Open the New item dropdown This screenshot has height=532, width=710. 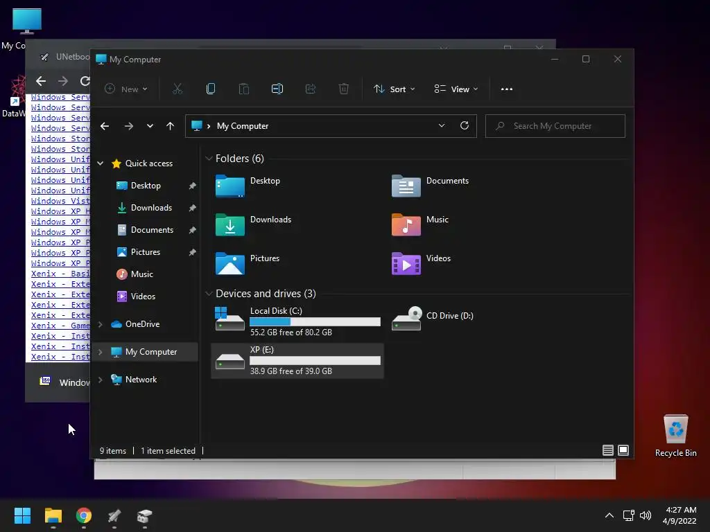[x=126, y=89]
